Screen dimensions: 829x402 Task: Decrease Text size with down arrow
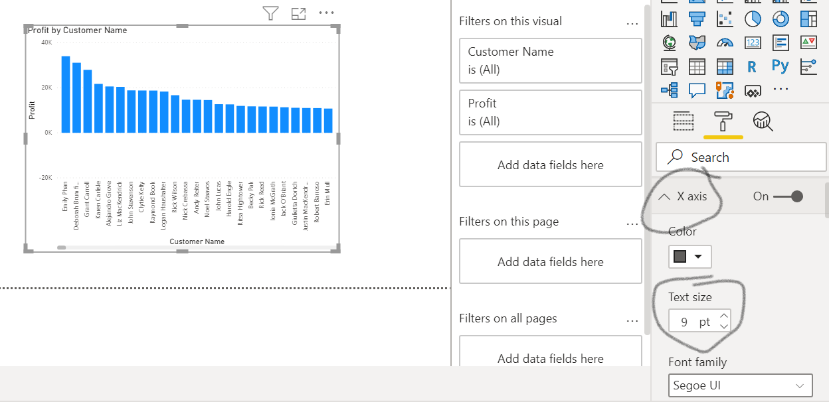(x=724, y=326)
